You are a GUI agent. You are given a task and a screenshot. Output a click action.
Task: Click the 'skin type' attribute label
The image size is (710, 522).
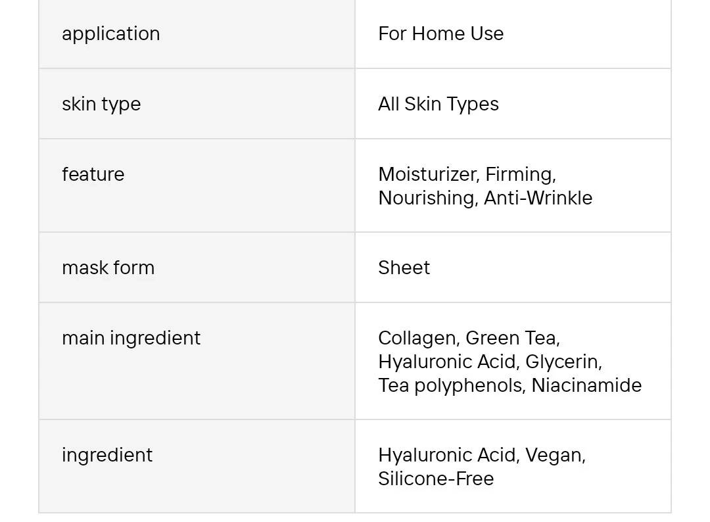[101, 104]
